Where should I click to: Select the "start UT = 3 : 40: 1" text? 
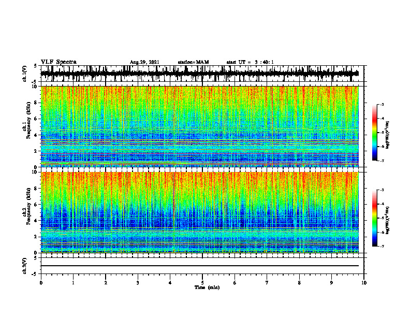250,62
